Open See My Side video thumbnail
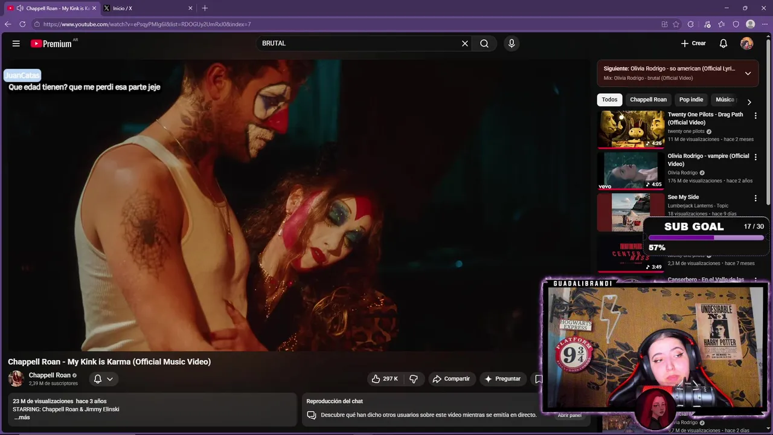Viewport: 773px width, 435px height. (x=630, y=212)
